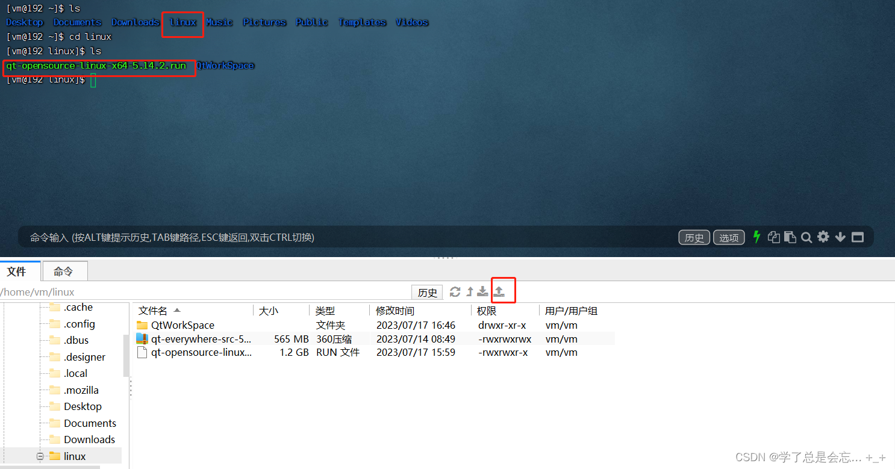Select Documents folder in tree

point(90,423)
